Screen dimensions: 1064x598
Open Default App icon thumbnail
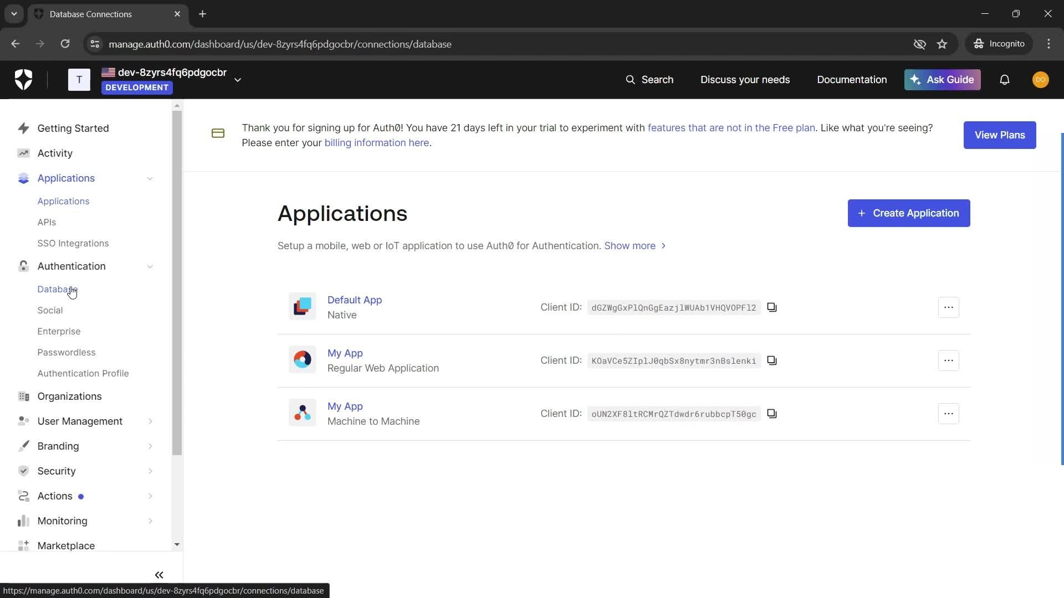[x=303, y=306]
